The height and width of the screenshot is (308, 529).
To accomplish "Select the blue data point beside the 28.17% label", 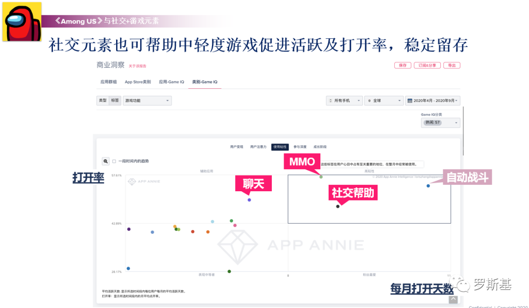I will pos(128,268).
